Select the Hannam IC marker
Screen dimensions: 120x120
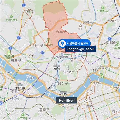point(88,91)
